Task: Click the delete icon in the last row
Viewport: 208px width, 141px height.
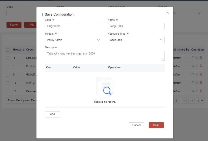Action: tap(201, 91)
